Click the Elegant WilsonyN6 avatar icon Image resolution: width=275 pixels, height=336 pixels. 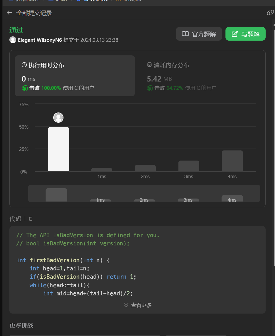coord(13,40)
